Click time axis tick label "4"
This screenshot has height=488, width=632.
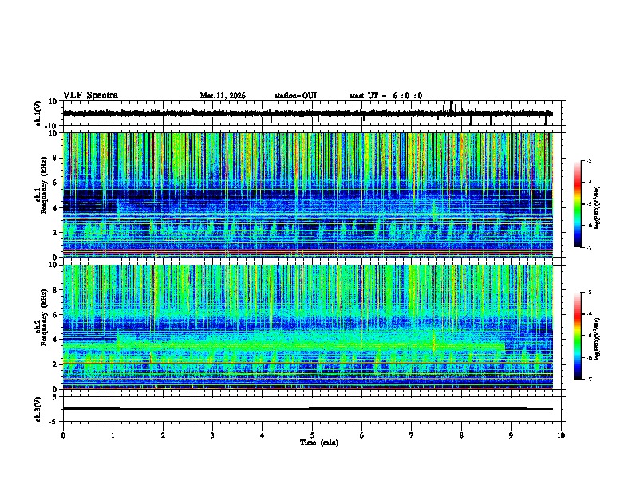tap(263, 435)
